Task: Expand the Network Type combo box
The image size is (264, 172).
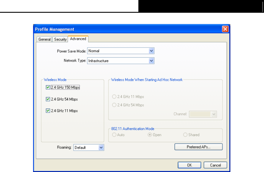Action: pos(121,61)
